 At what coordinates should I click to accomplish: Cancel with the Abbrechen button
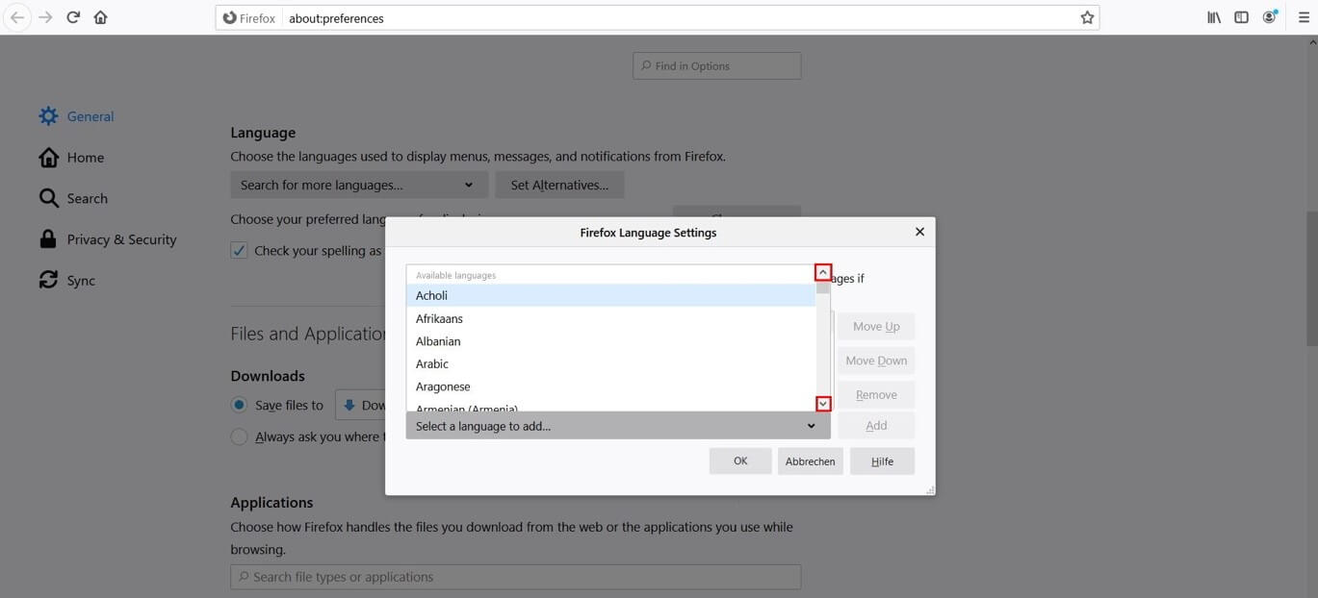click(x=811, y=461)
